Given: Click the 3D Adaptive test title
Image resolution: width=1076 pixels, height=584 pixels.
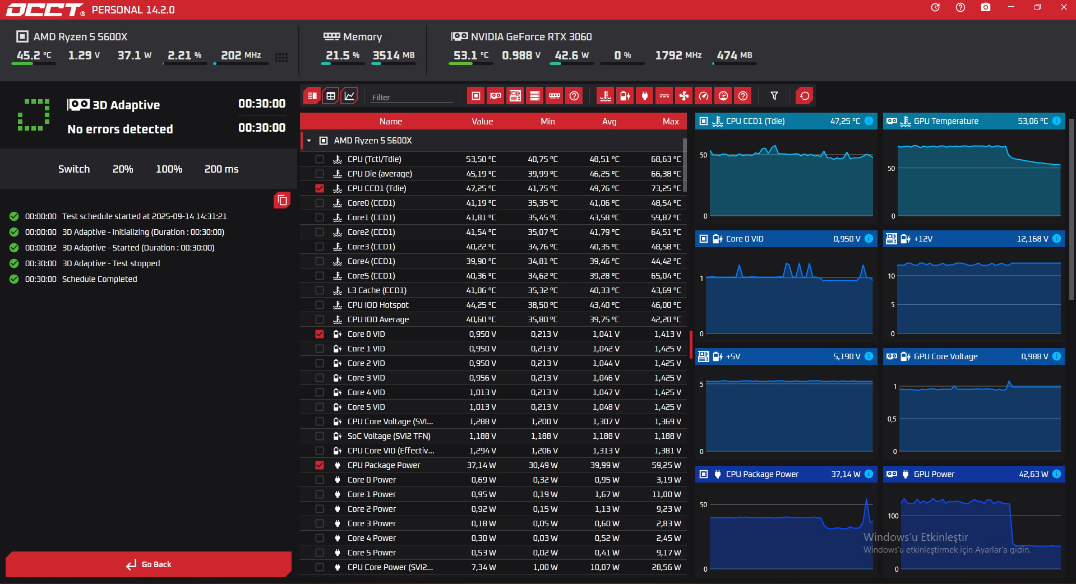Looking at the screenshot, I should [126, 105].
